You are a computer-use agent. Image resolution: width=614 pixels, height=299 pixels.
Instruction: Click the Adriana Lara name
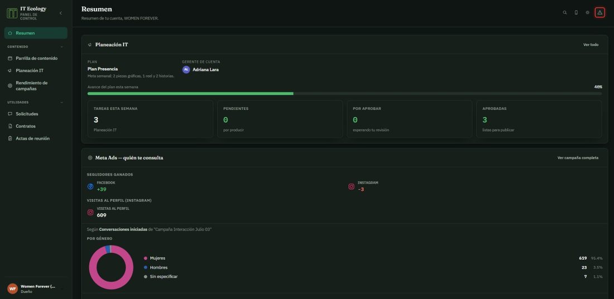coord(205,70)
